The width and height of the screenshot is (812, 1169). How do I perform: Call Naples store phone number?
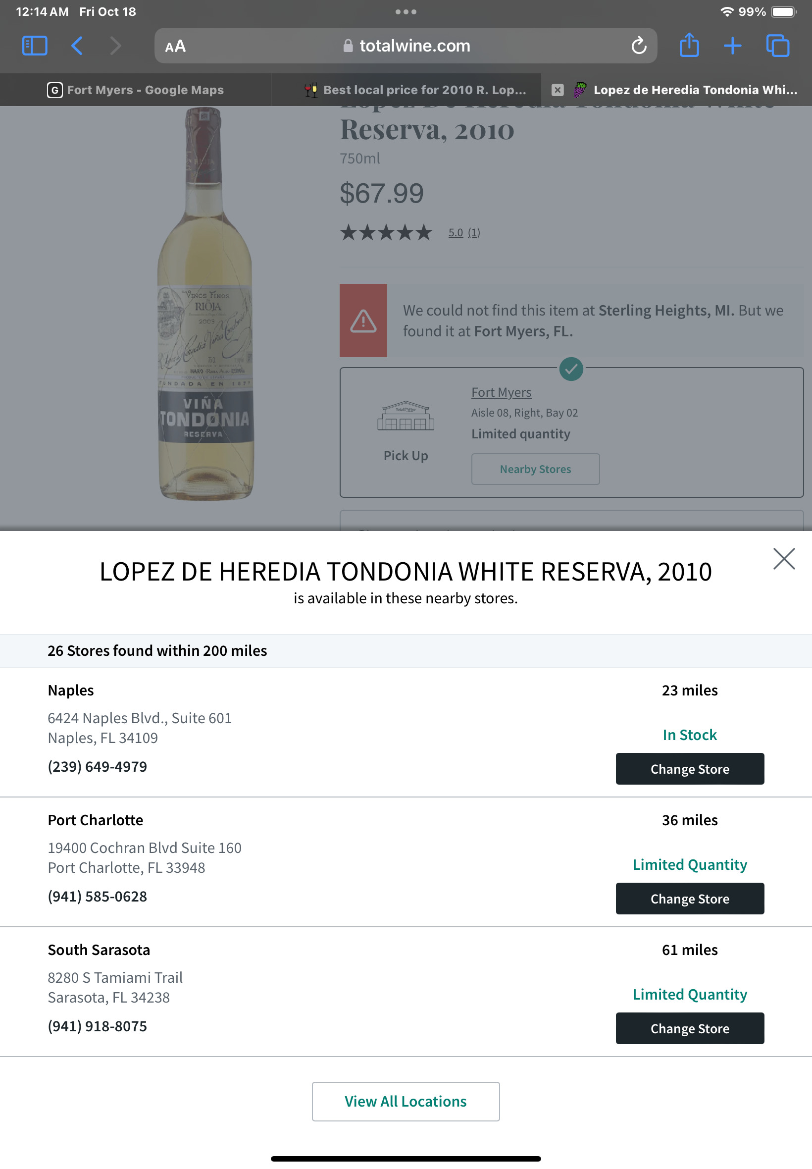(x=97, y=766)
